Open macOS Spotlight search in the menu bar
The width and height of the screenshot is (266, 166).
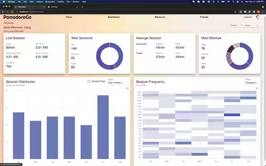point(233,2)
